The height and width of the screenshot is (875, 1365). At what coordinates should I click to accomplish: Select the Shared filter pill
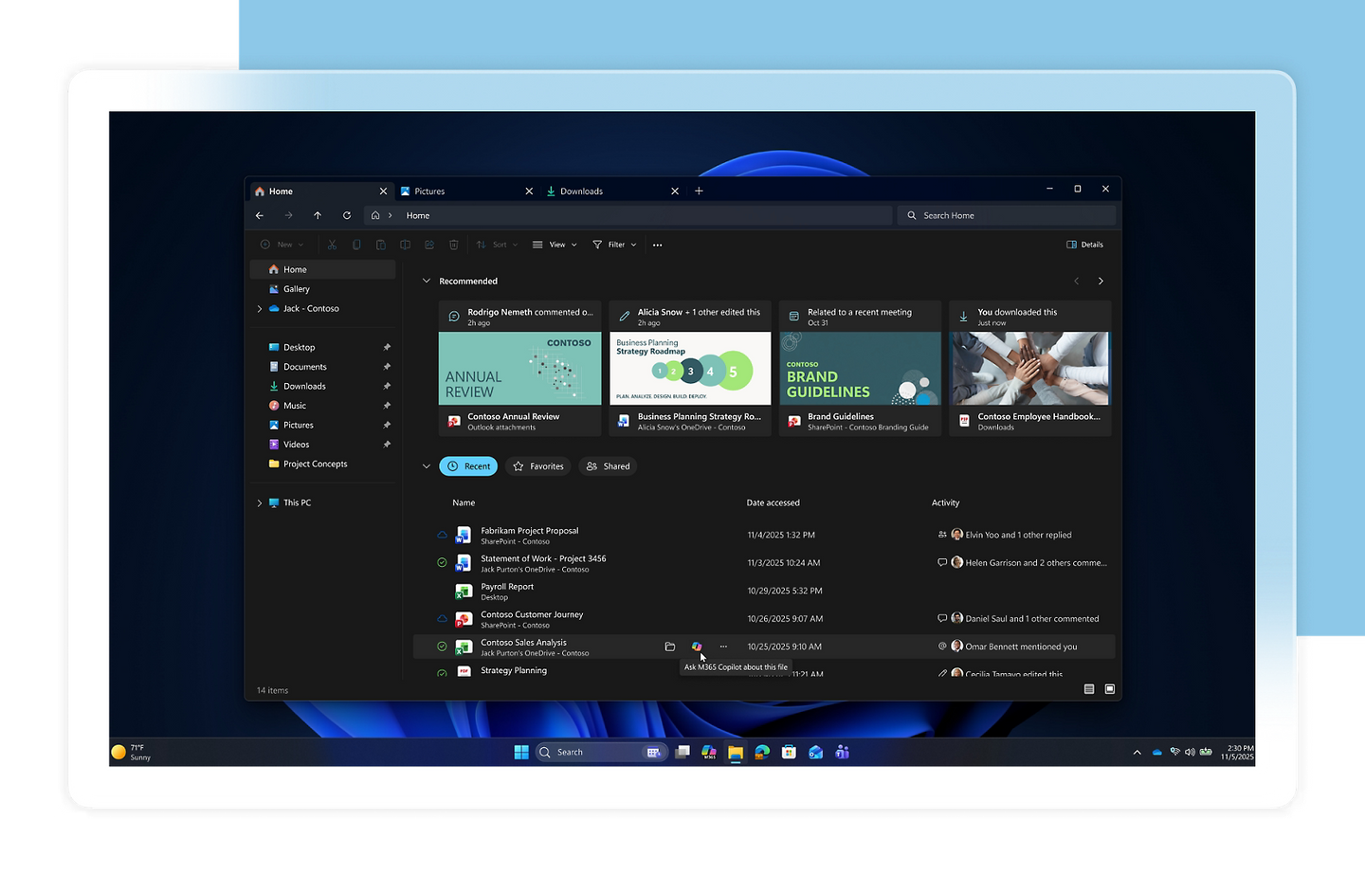pyautogui.click(x=609, y=466)
